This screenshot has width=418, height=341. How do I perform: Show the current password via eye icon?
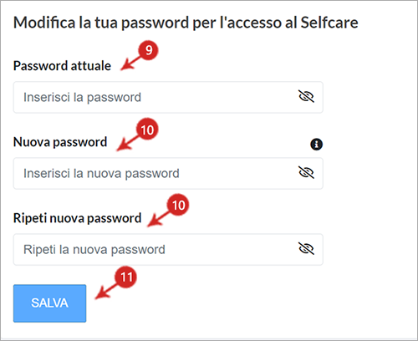pos(306,97)
